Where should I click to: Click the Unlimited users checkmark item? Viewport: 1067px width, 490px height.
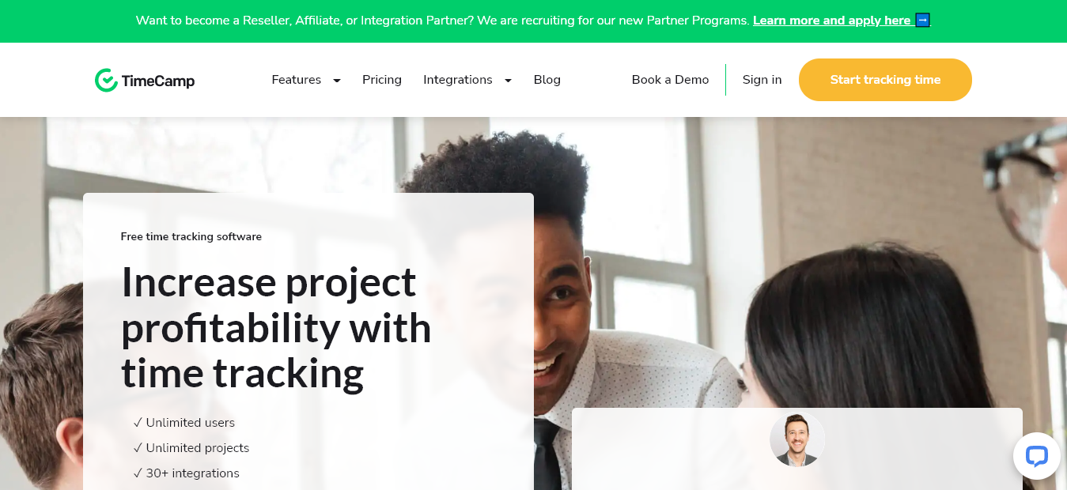pos(184,423)
